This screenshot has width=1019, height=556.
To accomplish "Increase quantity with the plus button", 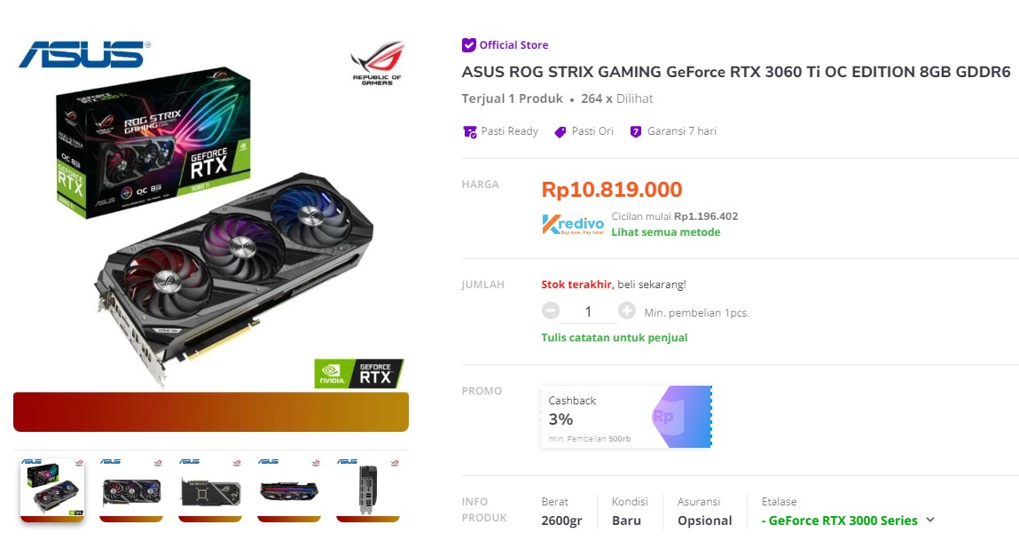I will click(628, 310).
